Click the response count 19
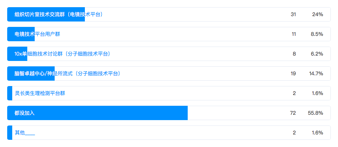Viewport: 338px width, 147px height. (x=293, y=73)
